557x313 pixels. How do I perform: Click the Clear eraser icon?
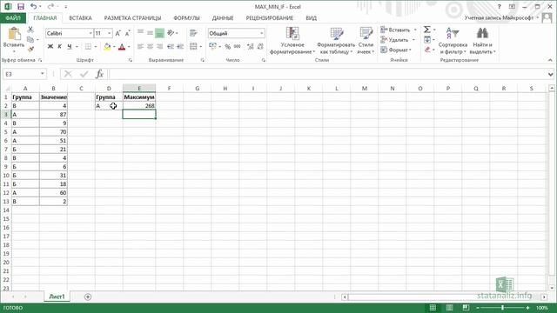427,50
